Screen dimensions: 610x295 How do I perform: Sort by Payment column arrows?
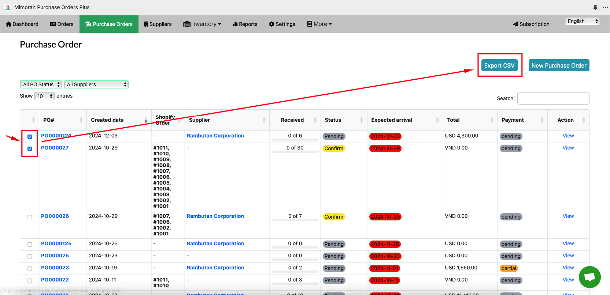(x=542, y=120)
